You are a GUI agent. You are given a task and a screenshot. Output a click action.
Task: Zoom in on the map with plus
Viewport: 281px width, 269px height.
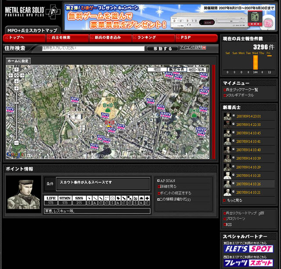[17, 88]
